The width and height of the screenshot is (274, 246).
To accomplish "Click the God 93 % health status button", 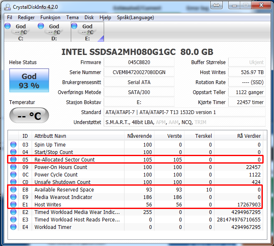I will 29,81.
